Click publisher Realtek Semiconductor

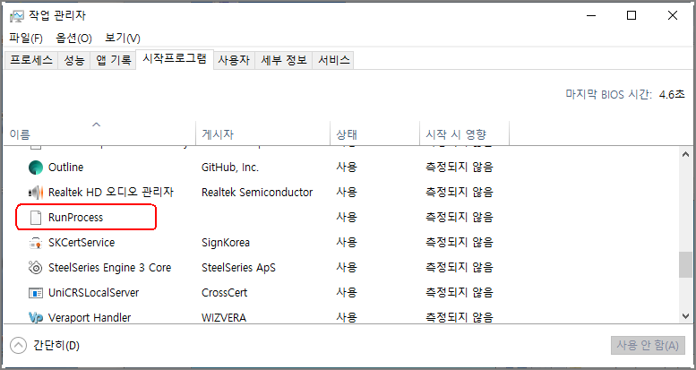pos(257,193)
